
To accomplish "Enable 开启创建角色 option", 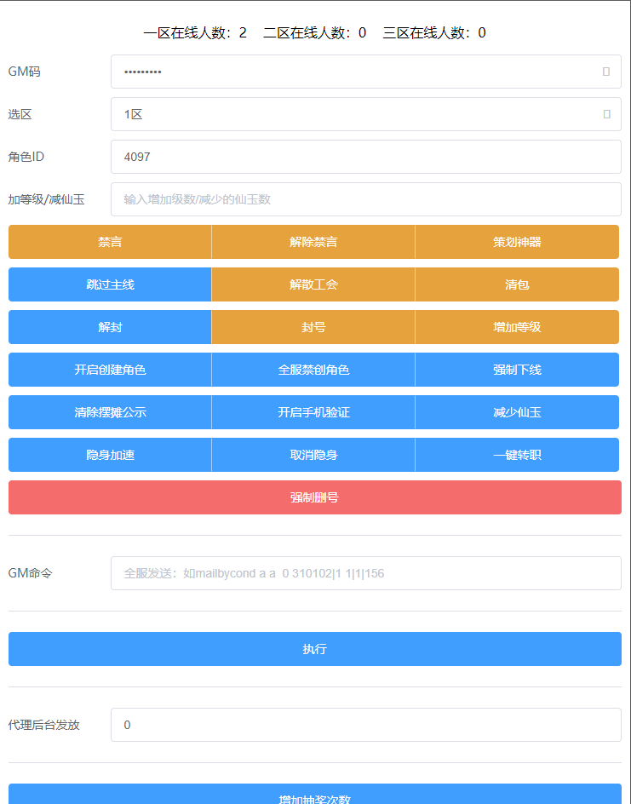I will [x=110, y=370].
